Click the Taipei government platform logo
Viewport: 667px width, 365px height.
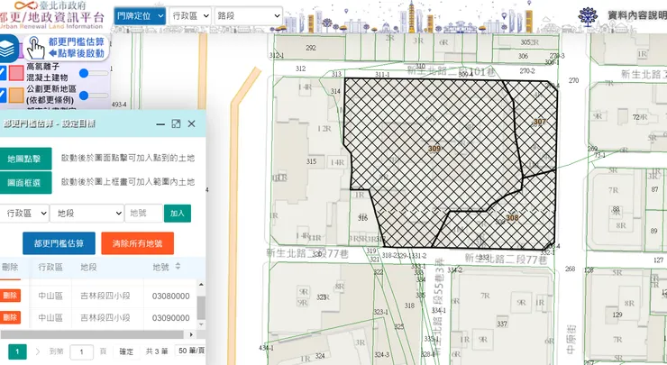[x=52, y=15]
